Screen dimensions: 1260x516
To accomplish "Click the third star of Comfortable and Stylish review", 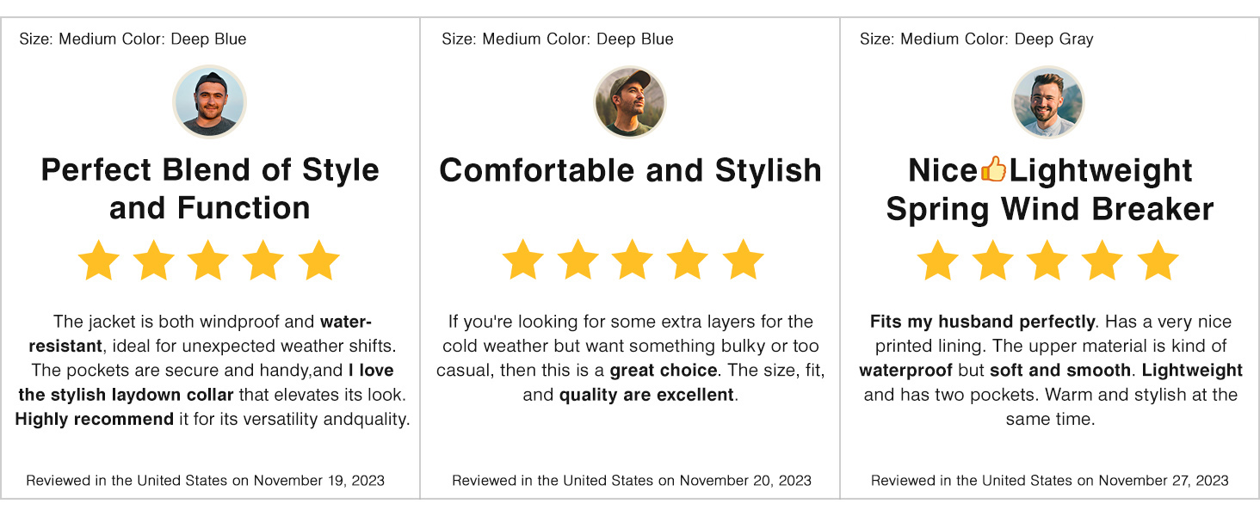I will [x=633, y=260].
